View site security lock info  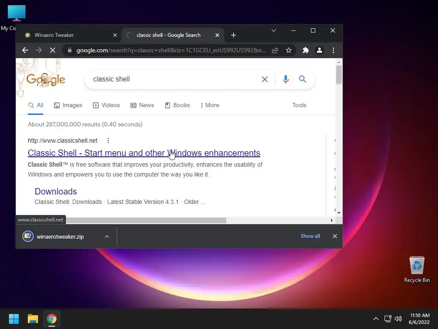[x=70, y=50]
